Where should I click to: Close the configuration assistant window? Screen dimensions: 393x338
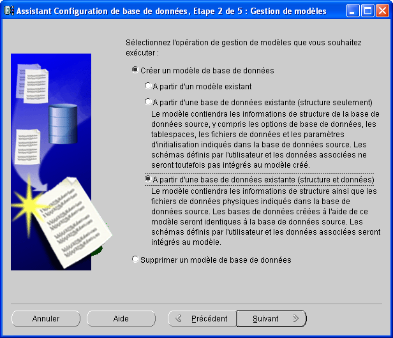point(382,11)
